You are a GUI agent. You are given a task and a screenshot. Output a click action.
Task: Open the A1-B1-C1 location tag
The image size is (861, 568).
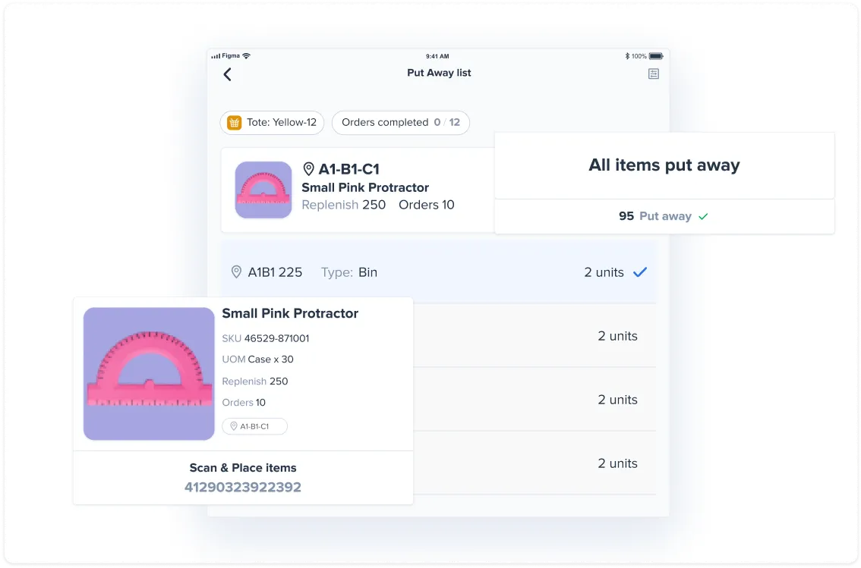click(254, 426)
